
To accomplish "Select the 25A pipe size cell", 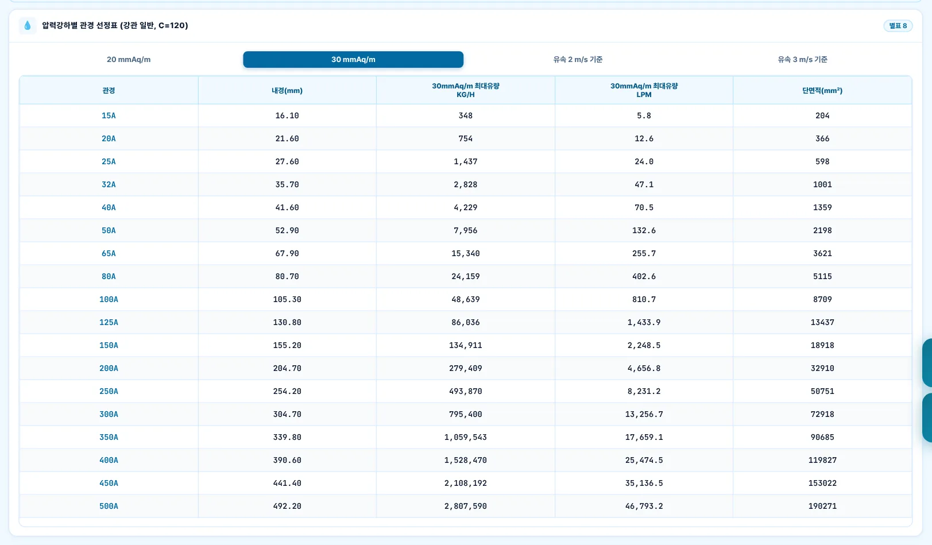I will click(x=109, y=161).
